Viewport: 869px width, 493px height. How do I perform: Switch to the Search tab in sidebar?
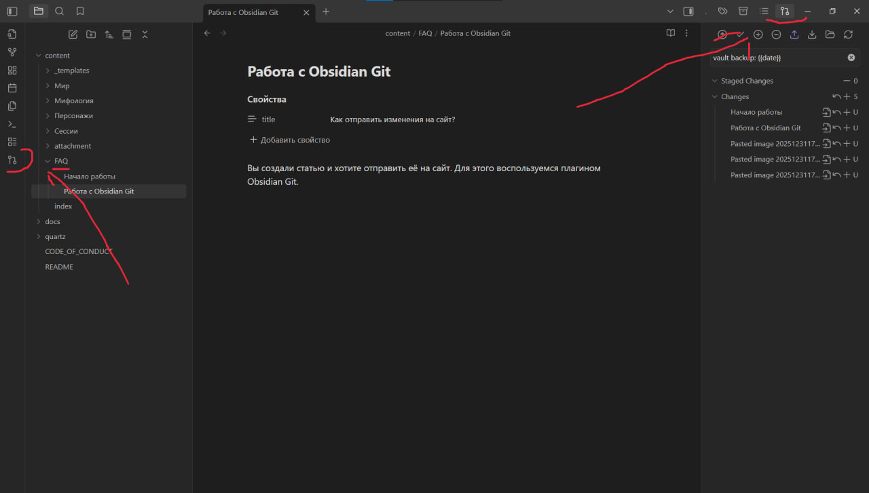pos(60,12)
